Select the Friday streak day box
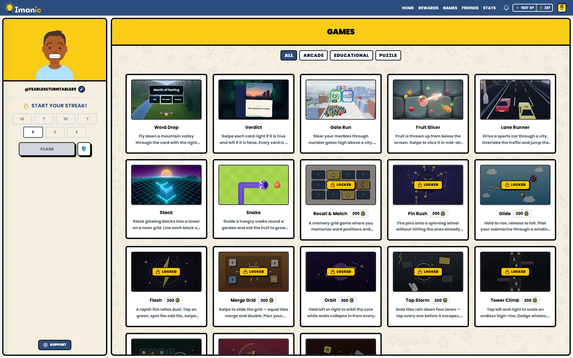Screen dimensions: 573x358 click(x=33, y=132)
